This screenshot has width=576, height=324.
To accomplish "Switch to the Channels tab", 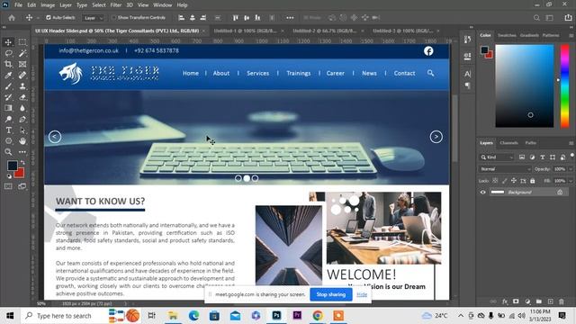I will click(508, 143).
